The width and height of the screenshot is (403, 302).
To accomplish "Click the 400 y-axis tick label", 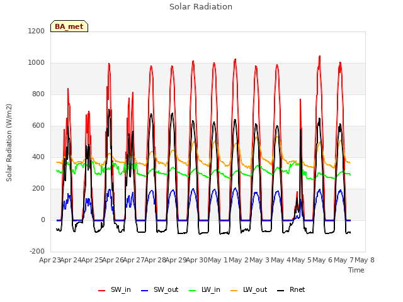I will [38, 157].
